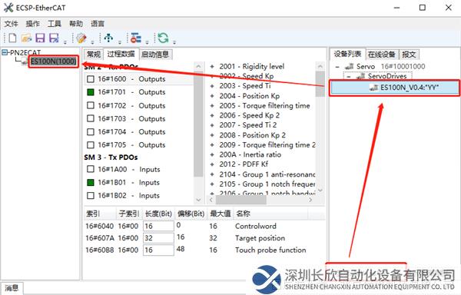Viewport: 461px width, 295px height.
Task: Collapse the Servo node in device list
Action: (337, 67)
